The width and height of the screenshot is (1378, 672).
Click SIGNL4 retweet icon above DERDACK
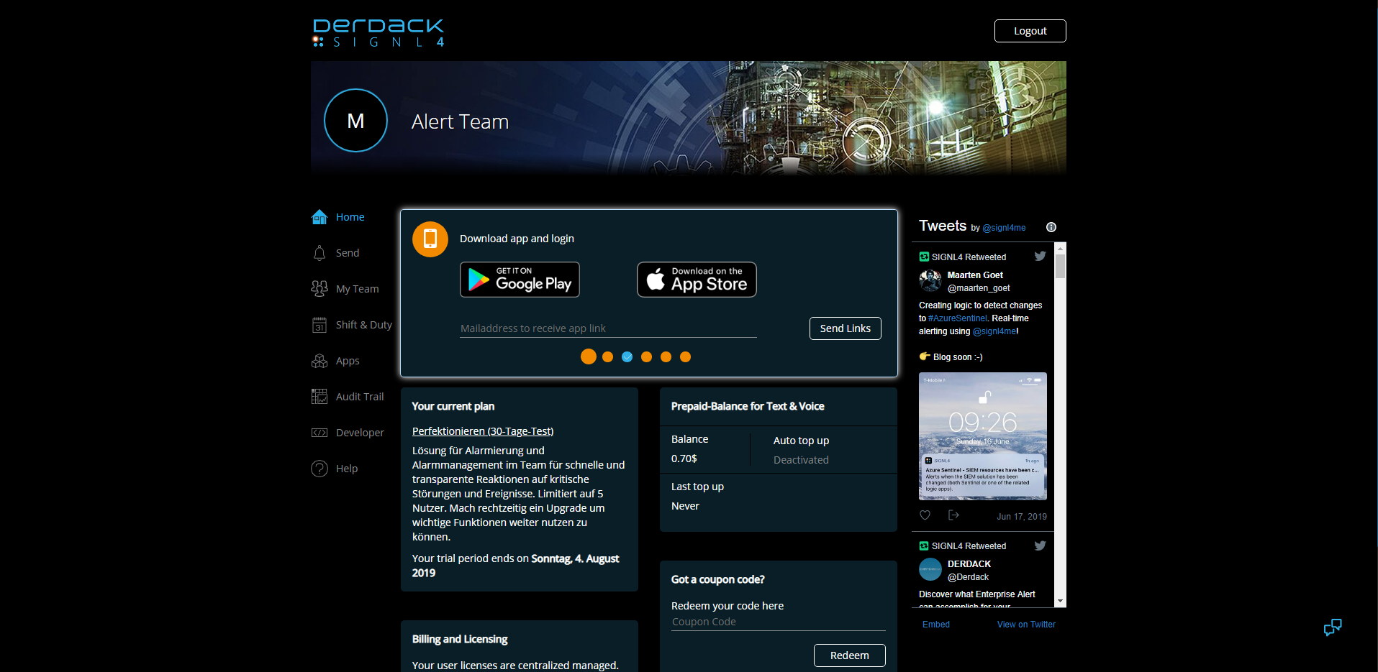click(924, 546)
